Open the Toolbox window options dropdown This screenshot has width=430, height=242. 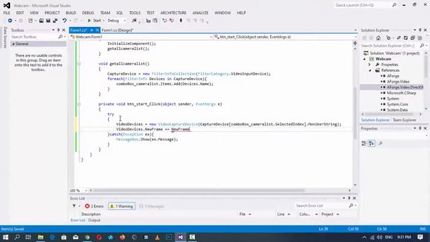pos(53,30)
